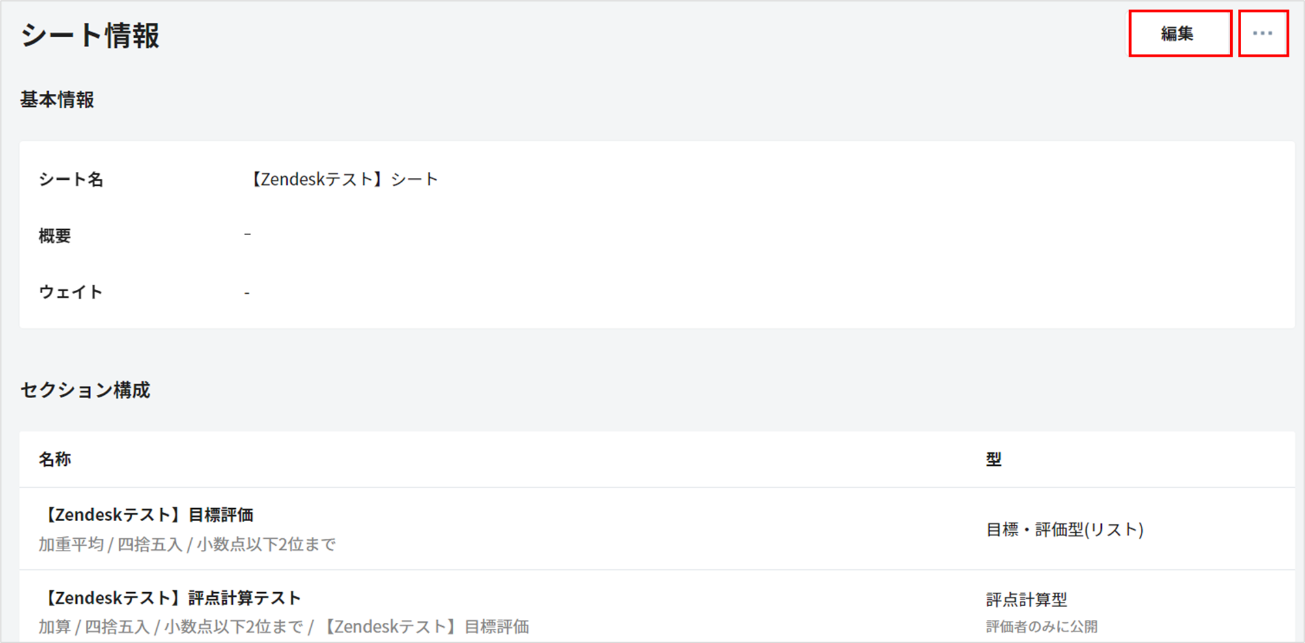The image size is (1305, 643).
Task: Click the 名称 column header
Action: point(55,459)
